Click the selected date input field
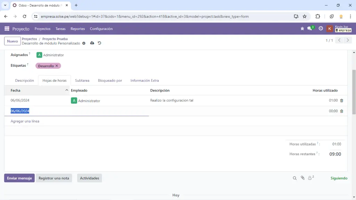The width and height of the screenshot is (356, 200). tap(20, 111)
